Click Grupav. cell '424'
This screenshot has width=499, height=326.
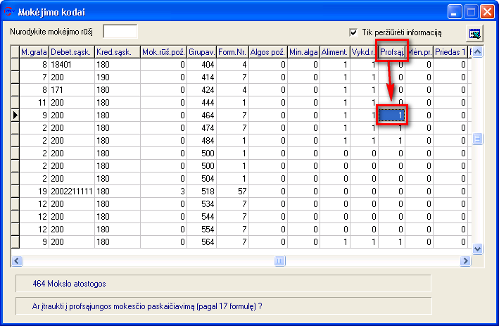coord(202,90)
